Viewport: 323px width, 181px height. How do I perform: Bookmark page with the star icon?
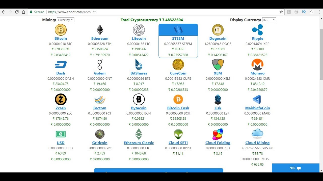[281, 12]
